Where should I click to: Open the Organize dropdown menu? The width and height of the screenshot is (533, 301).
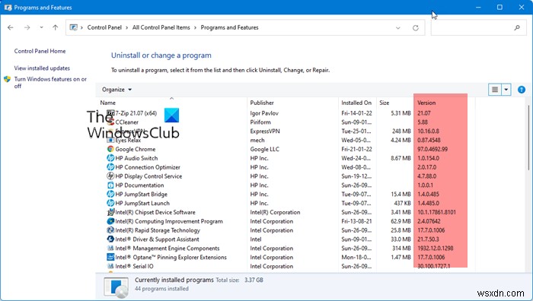click(x=116, y=90)
